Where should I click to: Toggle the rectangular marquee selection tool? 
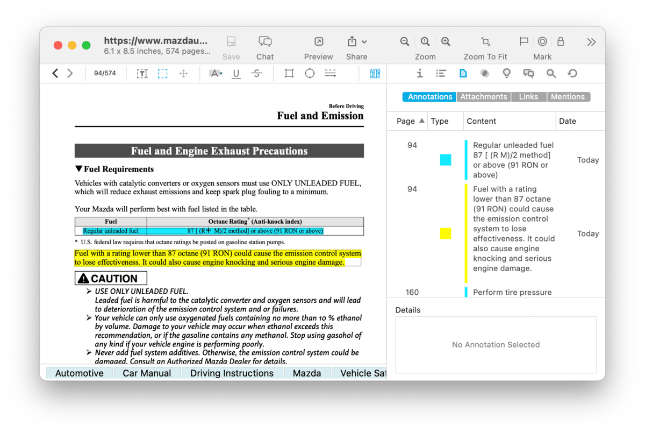162,74
